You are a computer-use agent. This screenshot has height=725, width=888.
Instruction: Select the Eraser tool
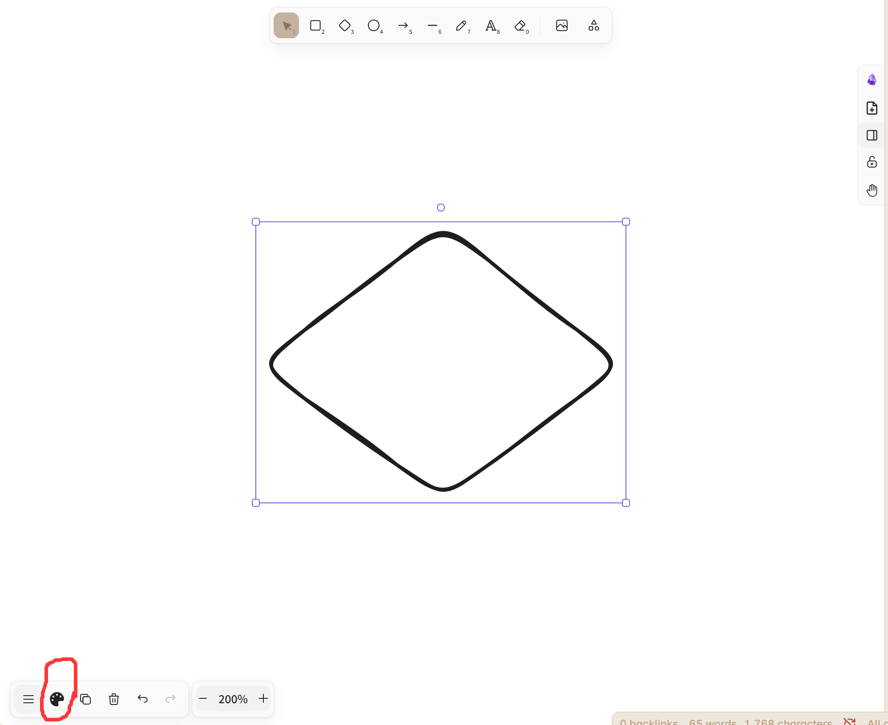click(520, 26)
